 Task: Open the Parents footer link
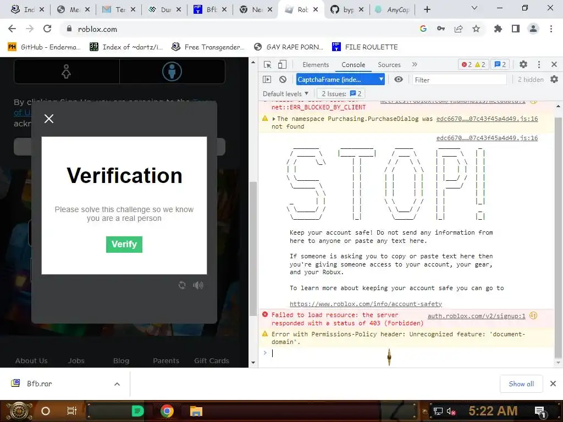pos(166,360)
